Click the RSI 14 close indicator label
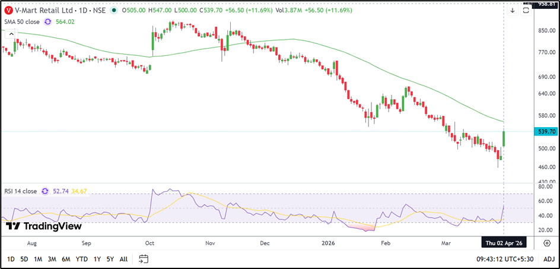The height and width of the screenshot is (269, 560). pos(19,191)
